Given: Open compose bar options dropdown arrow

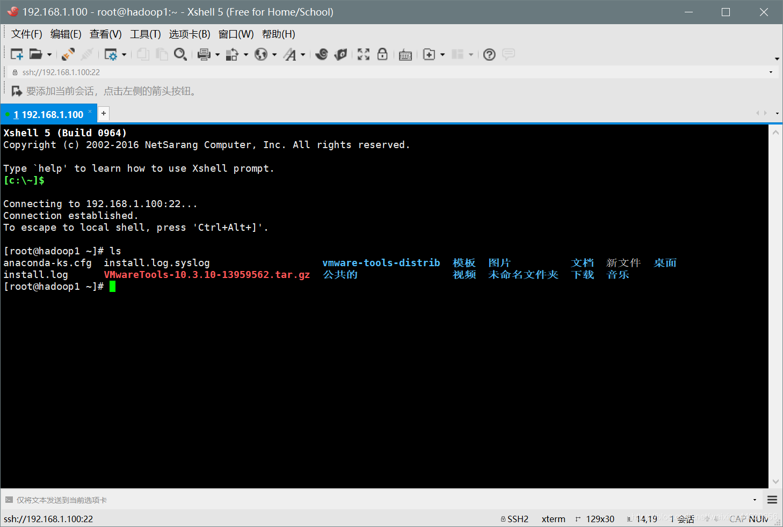Looking at the screenshot, I should (755, 500).
